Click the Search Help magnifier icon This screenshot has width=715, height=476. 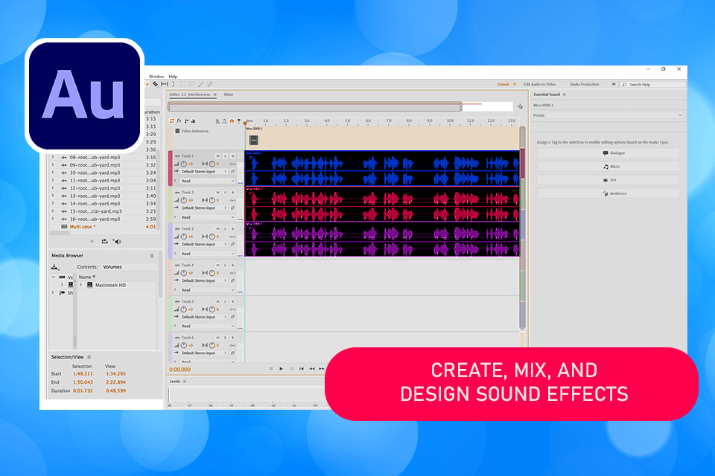coord(624,85)
